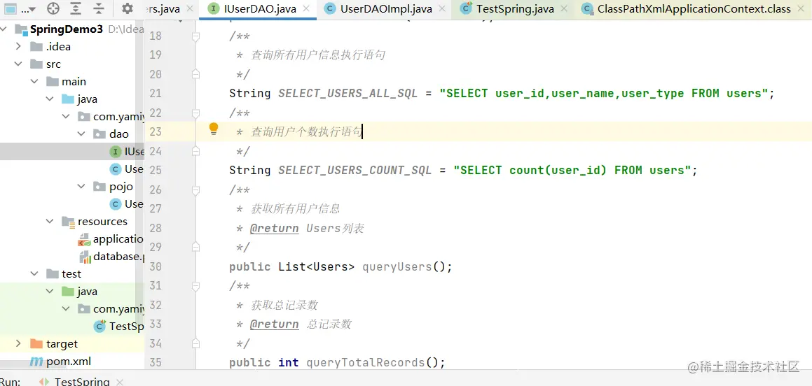The height and width of the screenshot is (386, 812).
Task: Click the Expand All toolbar icon
Action: pos(76,9)
